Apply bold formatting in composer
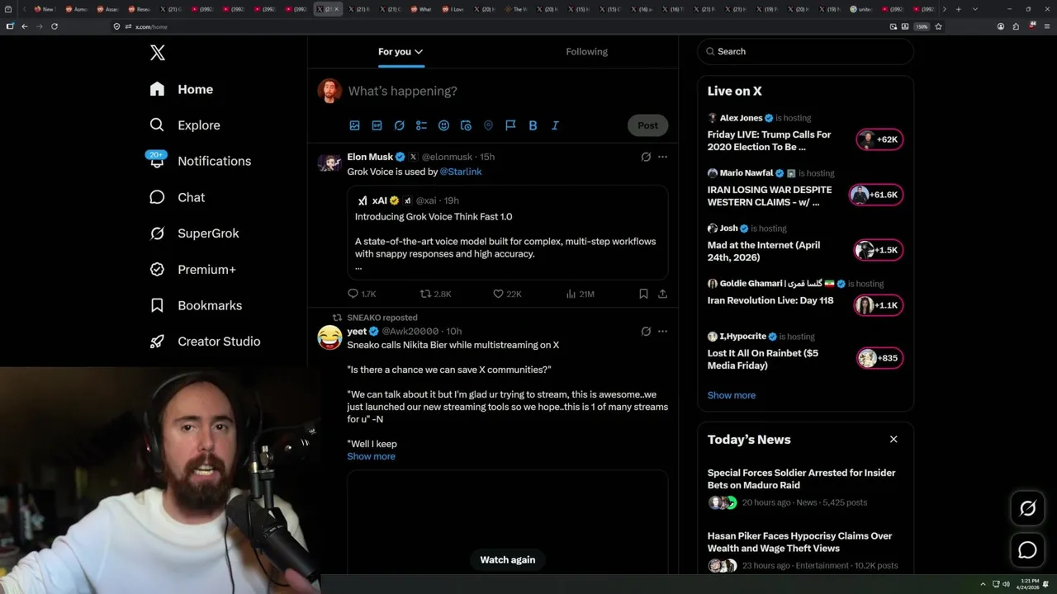Image resolution: width=1057 pixels, height=594 pixels. pyautogui.click(x=533, y=125)
